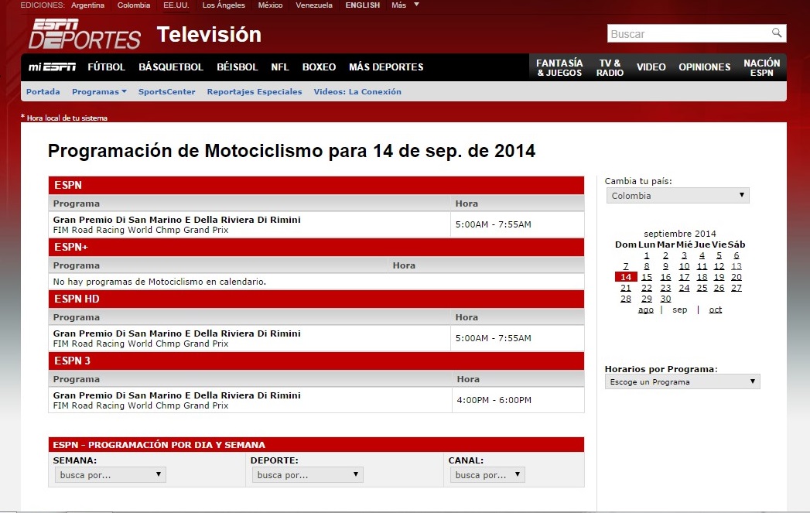Click the ESPN 3 channel header

[316, 361]
